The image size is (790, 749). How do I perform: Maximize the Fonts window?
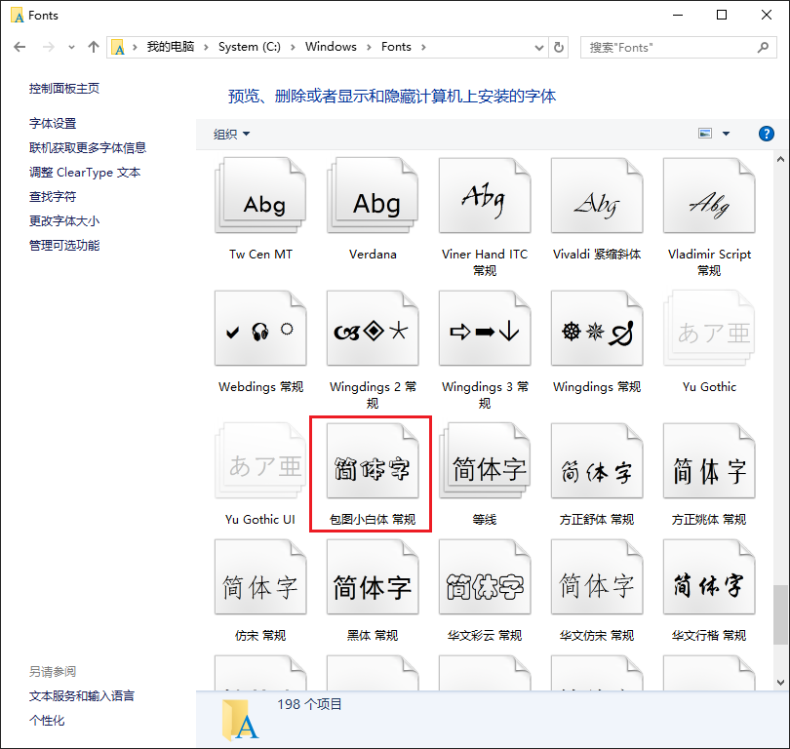click(722, 15)
